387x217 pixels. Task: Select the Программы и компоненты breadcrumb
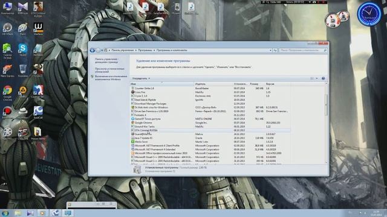(x=172, y=50)
